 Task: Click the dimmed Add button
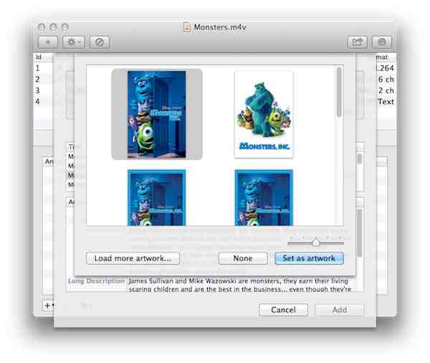pyautogui.click(x=340, y=310)
